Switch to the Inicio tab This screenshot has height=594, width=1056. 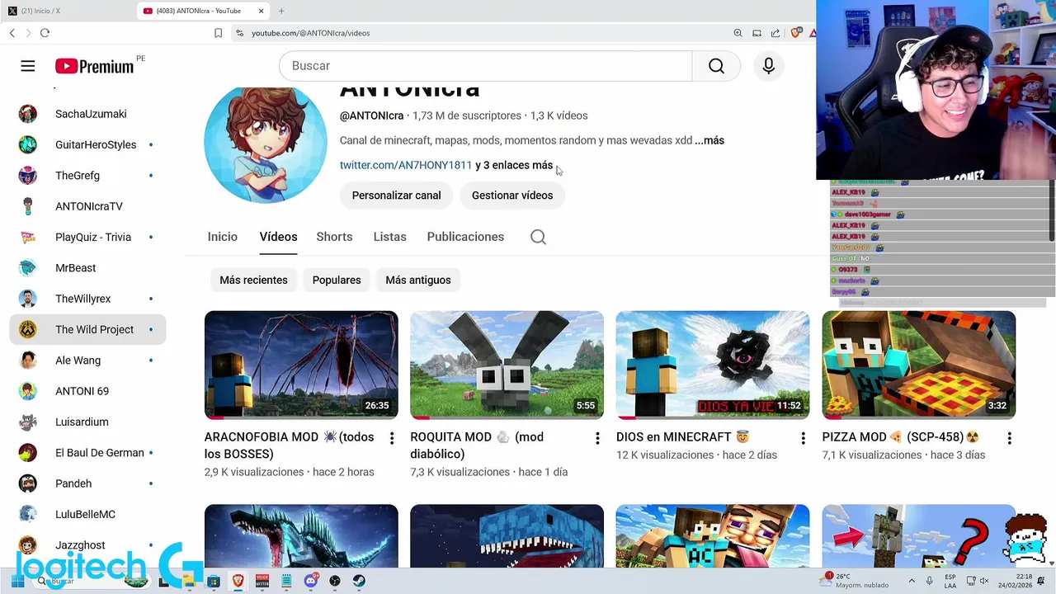(223, 237)
